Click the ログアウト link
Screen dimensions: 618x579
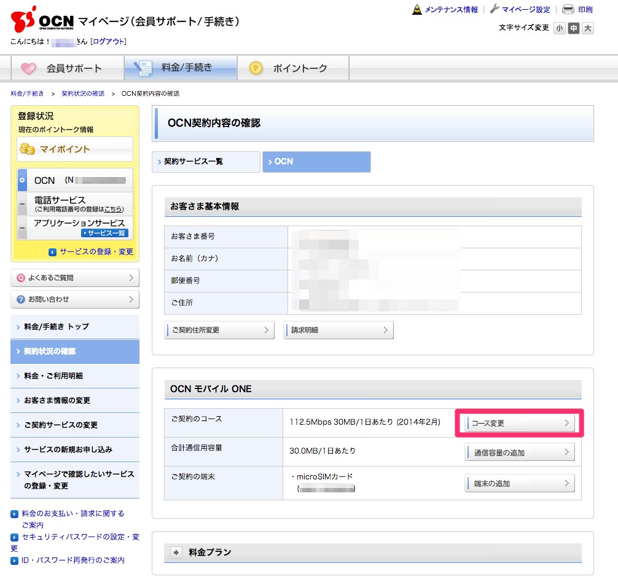pyautogui.click(x=108, y=41)
